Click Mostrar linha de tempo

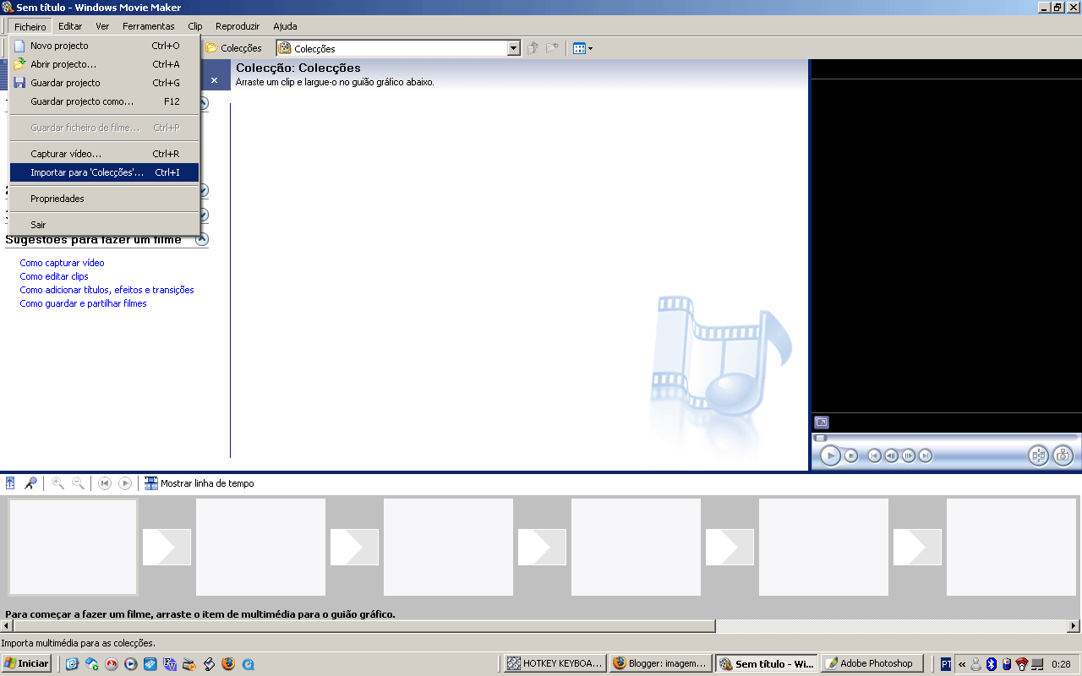[x=199, y=483]
